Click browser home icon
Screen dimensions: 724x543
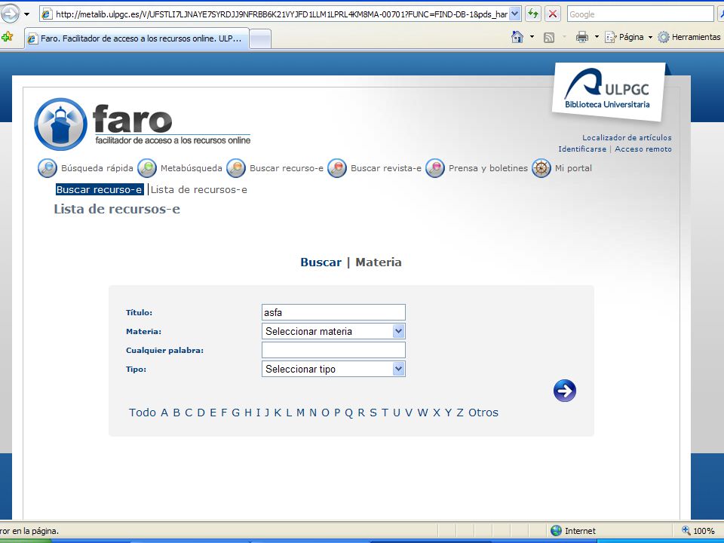point(517,37)
